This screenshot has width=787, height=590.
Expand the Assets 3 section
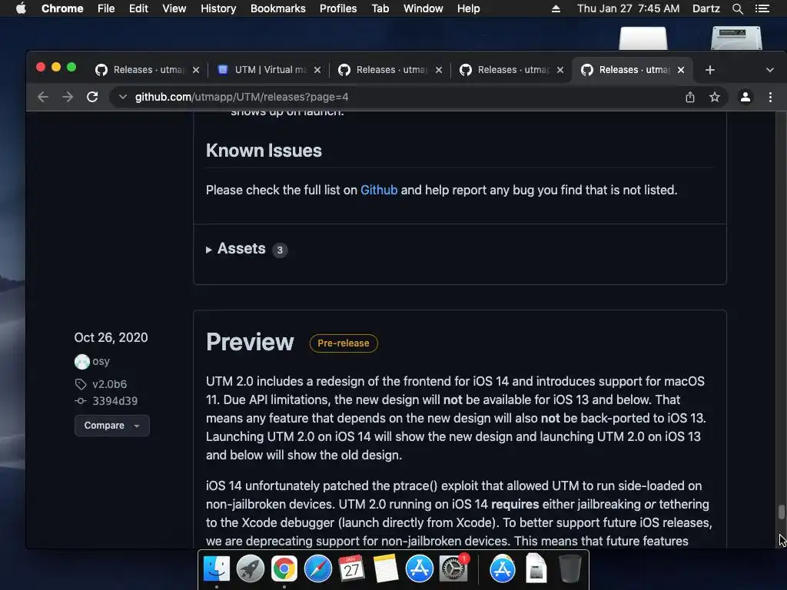point(247,249)
